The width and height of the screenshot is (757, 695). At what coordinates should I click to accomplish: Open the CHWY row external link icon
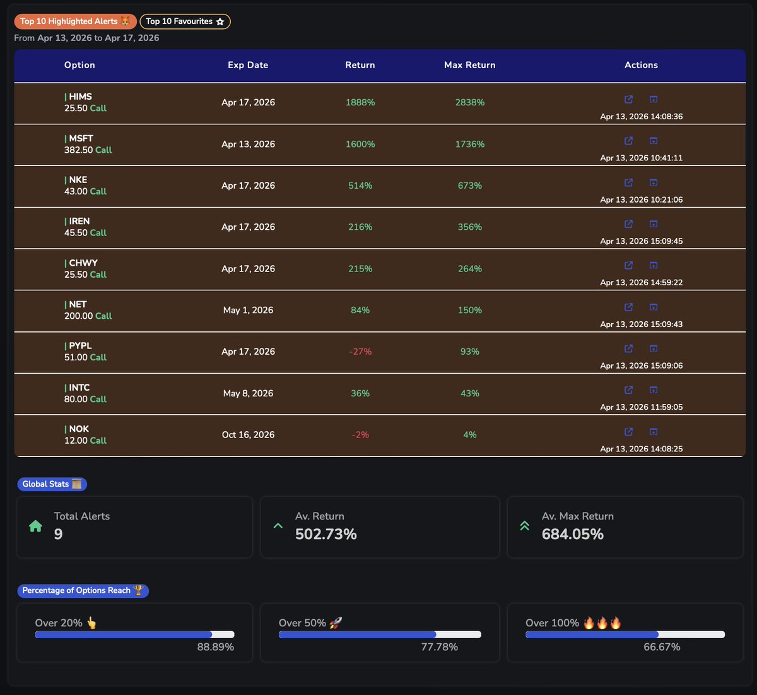628,266
